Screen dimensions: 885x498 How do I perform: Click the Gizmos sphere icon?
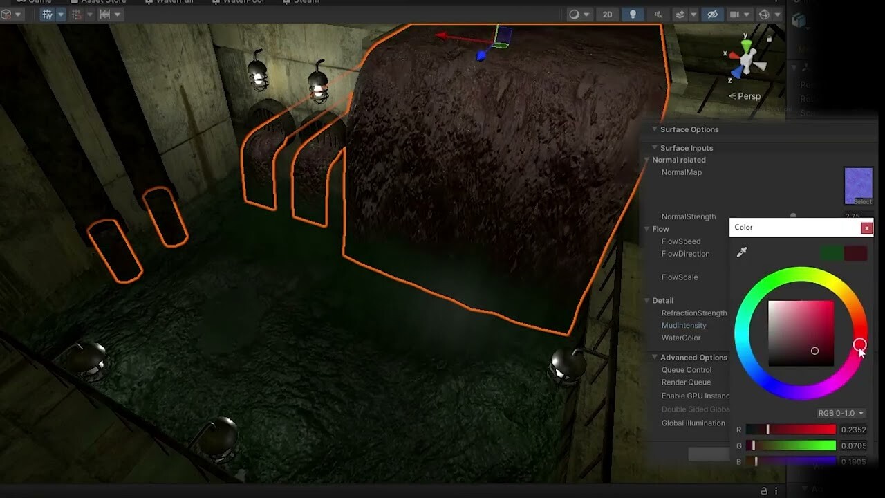coord(764,15)
